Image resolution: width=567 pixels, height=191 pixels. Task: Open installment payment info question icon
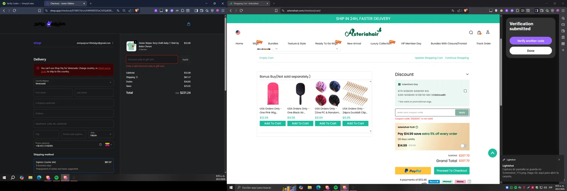point(469,182)
